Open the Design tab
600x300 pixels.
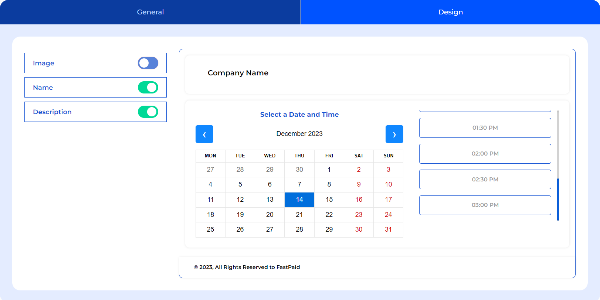[450, 12]
